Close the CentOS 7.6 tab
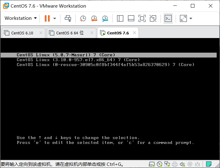The height and width of the screenshot is (168, 220). click(x=134, y=33)
